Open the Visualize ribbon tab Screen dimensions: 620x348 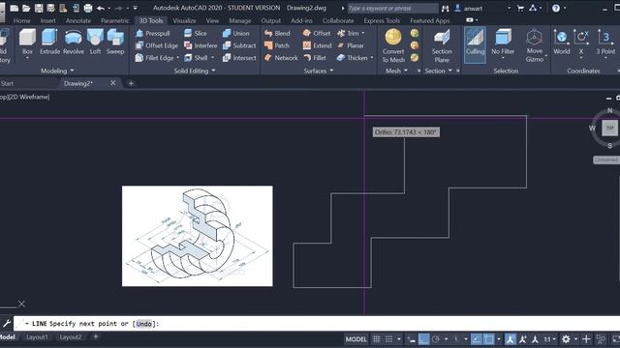pyautogui.click(x=184, y=20)
